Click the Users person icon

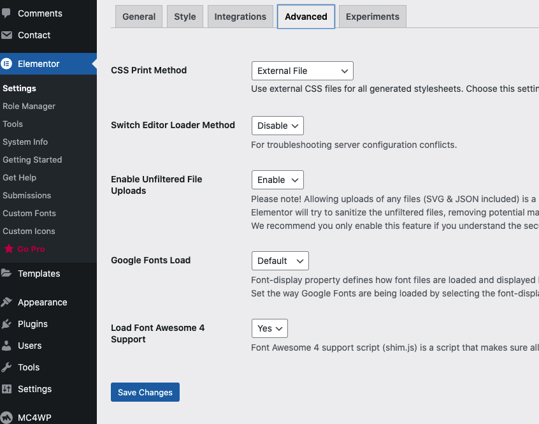tap(6, 346)
